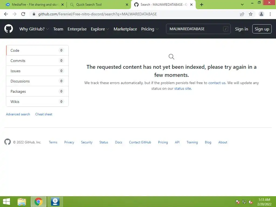
Task: Click the browser address bar URL
Action: coord(97,14)
